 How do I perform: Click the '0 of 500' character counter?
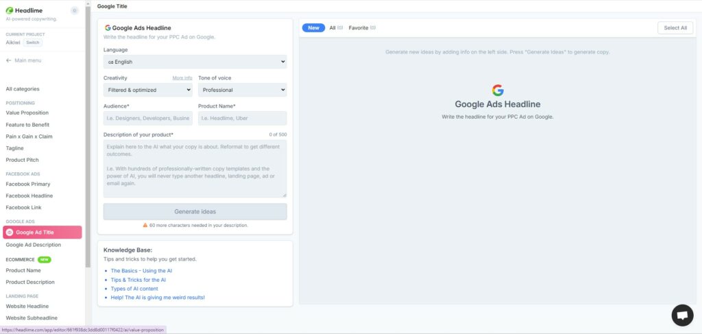[278, 134]
